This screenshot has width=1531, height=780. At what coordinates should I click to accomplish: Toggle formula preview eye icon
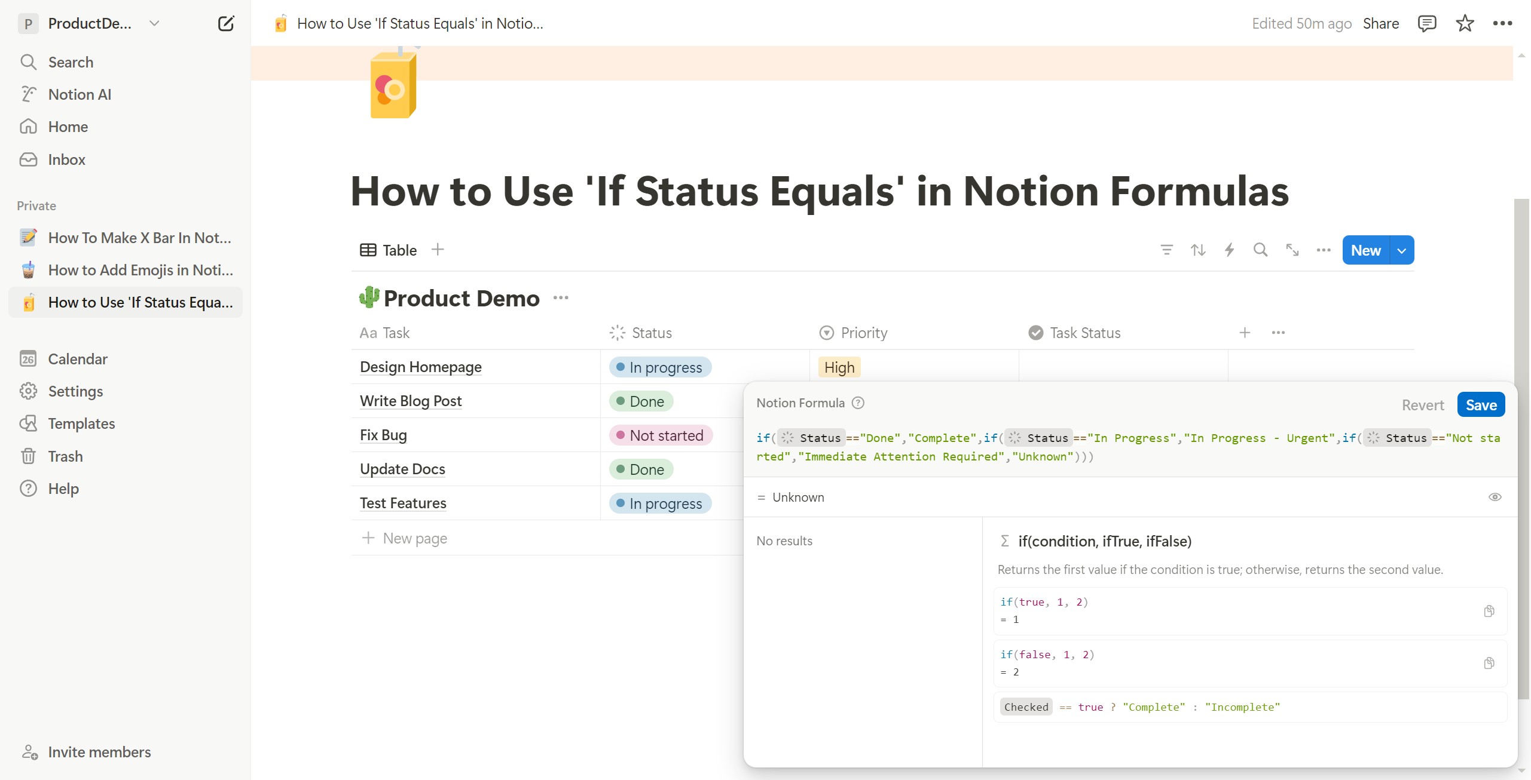1495,497
